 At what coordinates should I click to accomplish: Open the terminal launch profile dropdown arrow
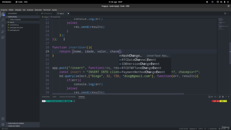coord(217,97)
